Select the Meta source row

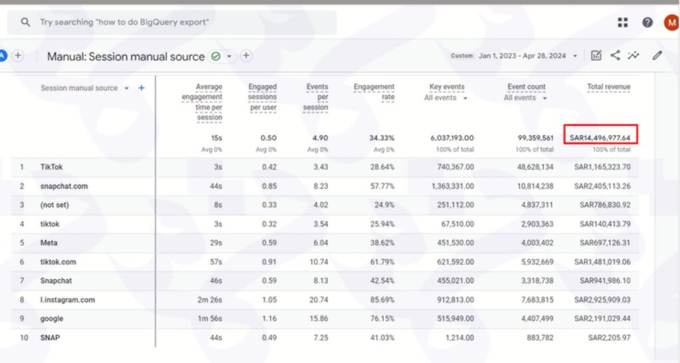(325, 243)
